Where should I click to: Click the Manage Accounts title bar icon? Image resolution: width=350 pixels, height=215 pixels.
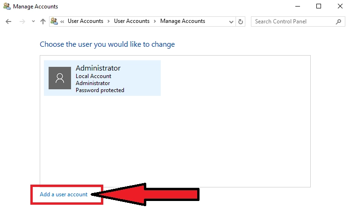click(7, 7)
